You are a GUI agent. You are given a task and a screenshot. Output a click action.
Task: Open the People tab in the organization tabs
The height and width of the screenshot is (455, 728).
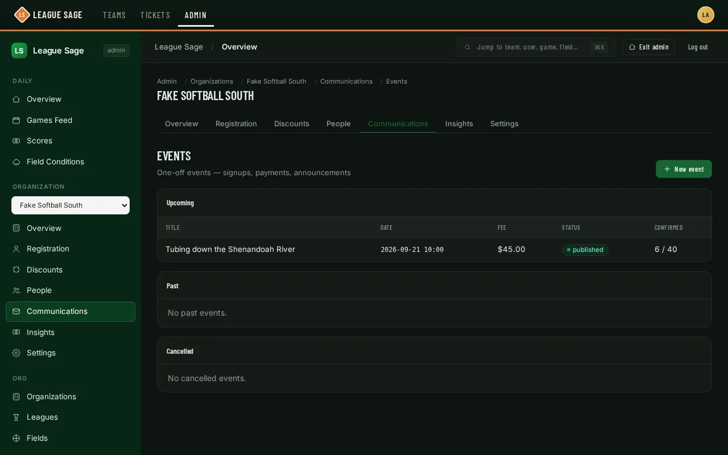pyautogui.click(x=338, y=123)
